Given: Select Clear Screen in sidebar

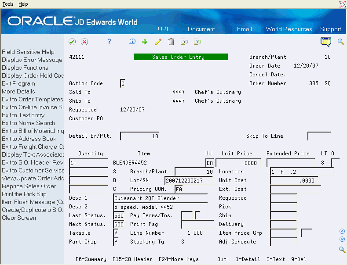Looking at the screenshot, I should [x=19, y=218].
